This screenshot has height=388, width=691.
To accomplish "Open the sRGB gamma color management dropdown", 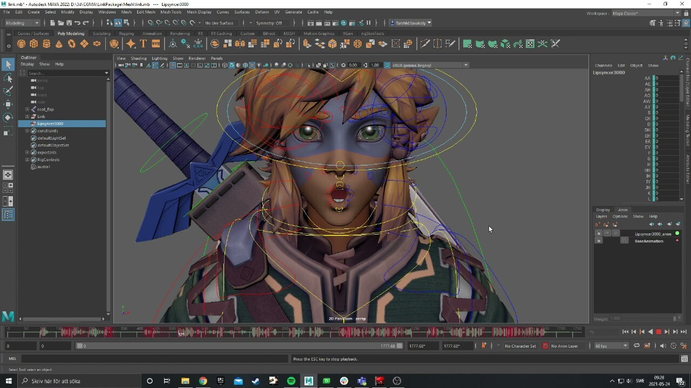I will pos(465,65).
